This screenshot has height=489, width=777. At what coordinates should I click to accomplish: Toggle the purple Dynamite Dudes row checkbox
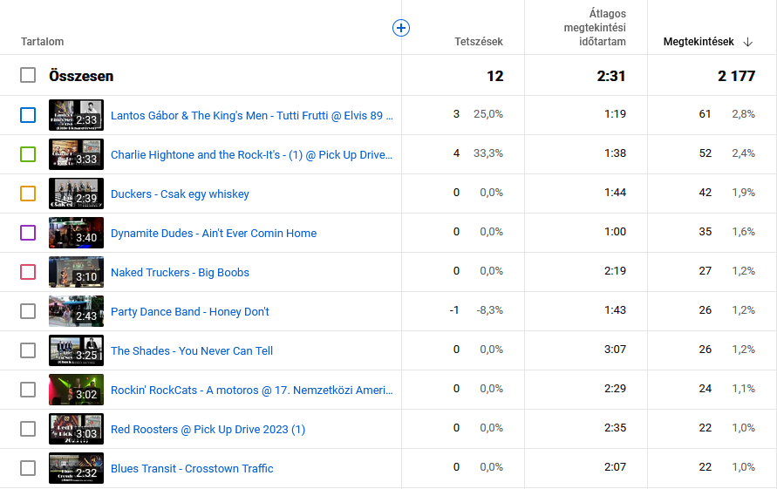(x=28, y=233)
